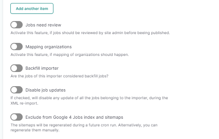Toggle the Backfill importer switch
Screen dimensions: 219x139
17,68
